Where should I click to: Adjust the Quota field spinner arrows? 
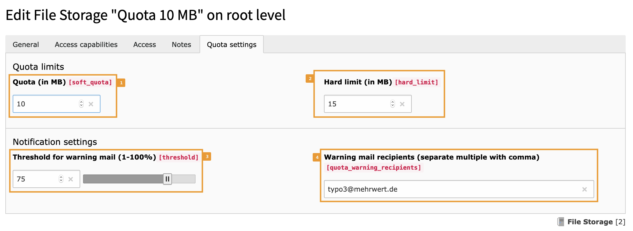(81, 104)
